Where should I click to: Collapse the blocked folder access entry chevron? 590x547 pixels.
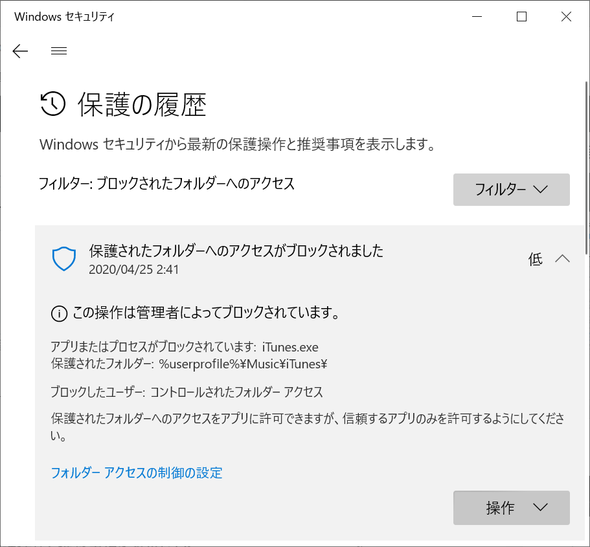click(562, 259)
